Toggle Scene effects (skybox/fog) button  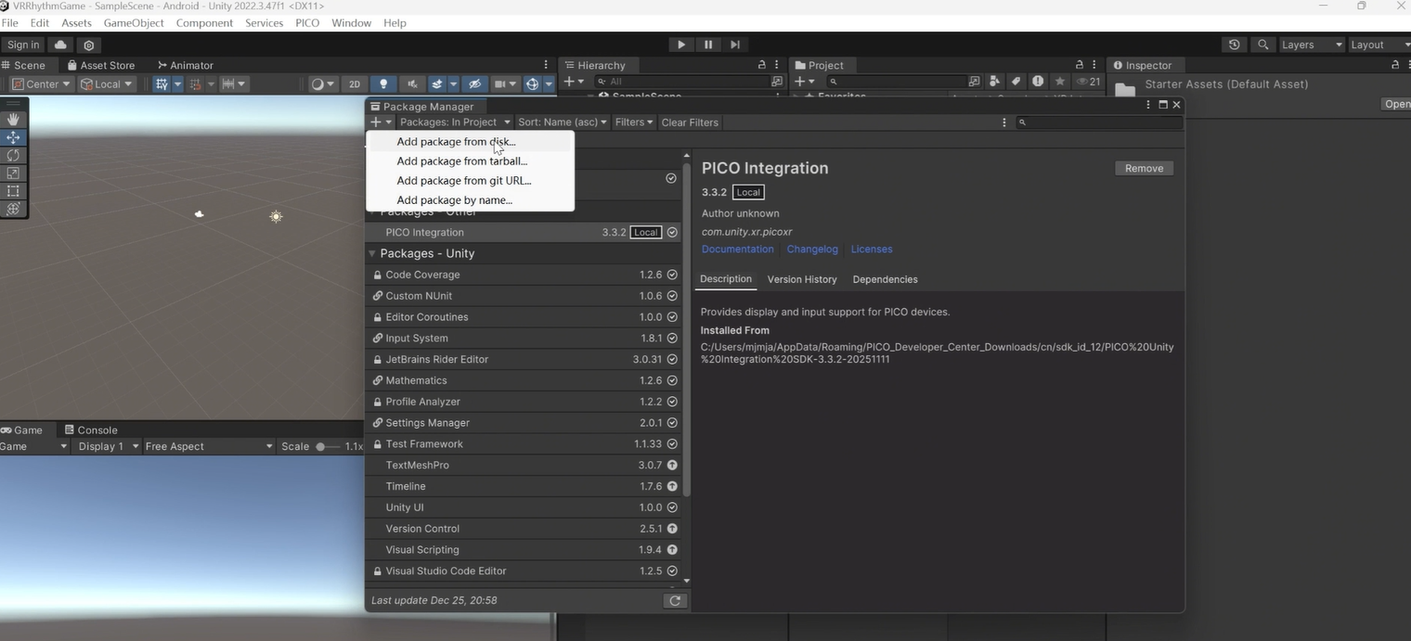coord(437,83)
